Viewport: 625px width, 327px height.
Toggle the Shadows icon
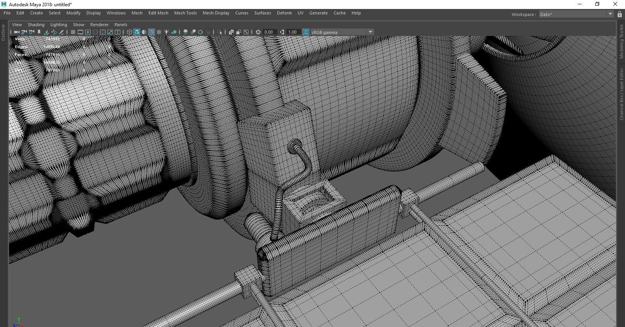point(174,32)
